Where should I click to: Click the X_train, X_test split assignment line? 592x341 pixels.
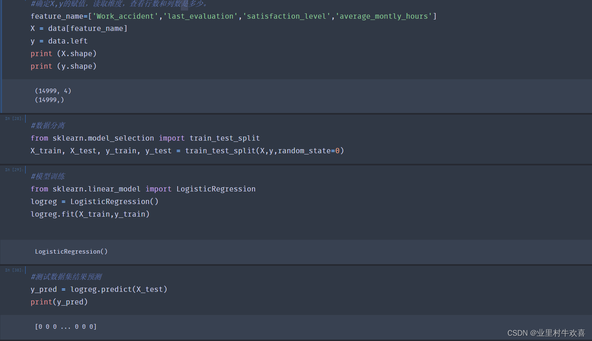(187, 151)
